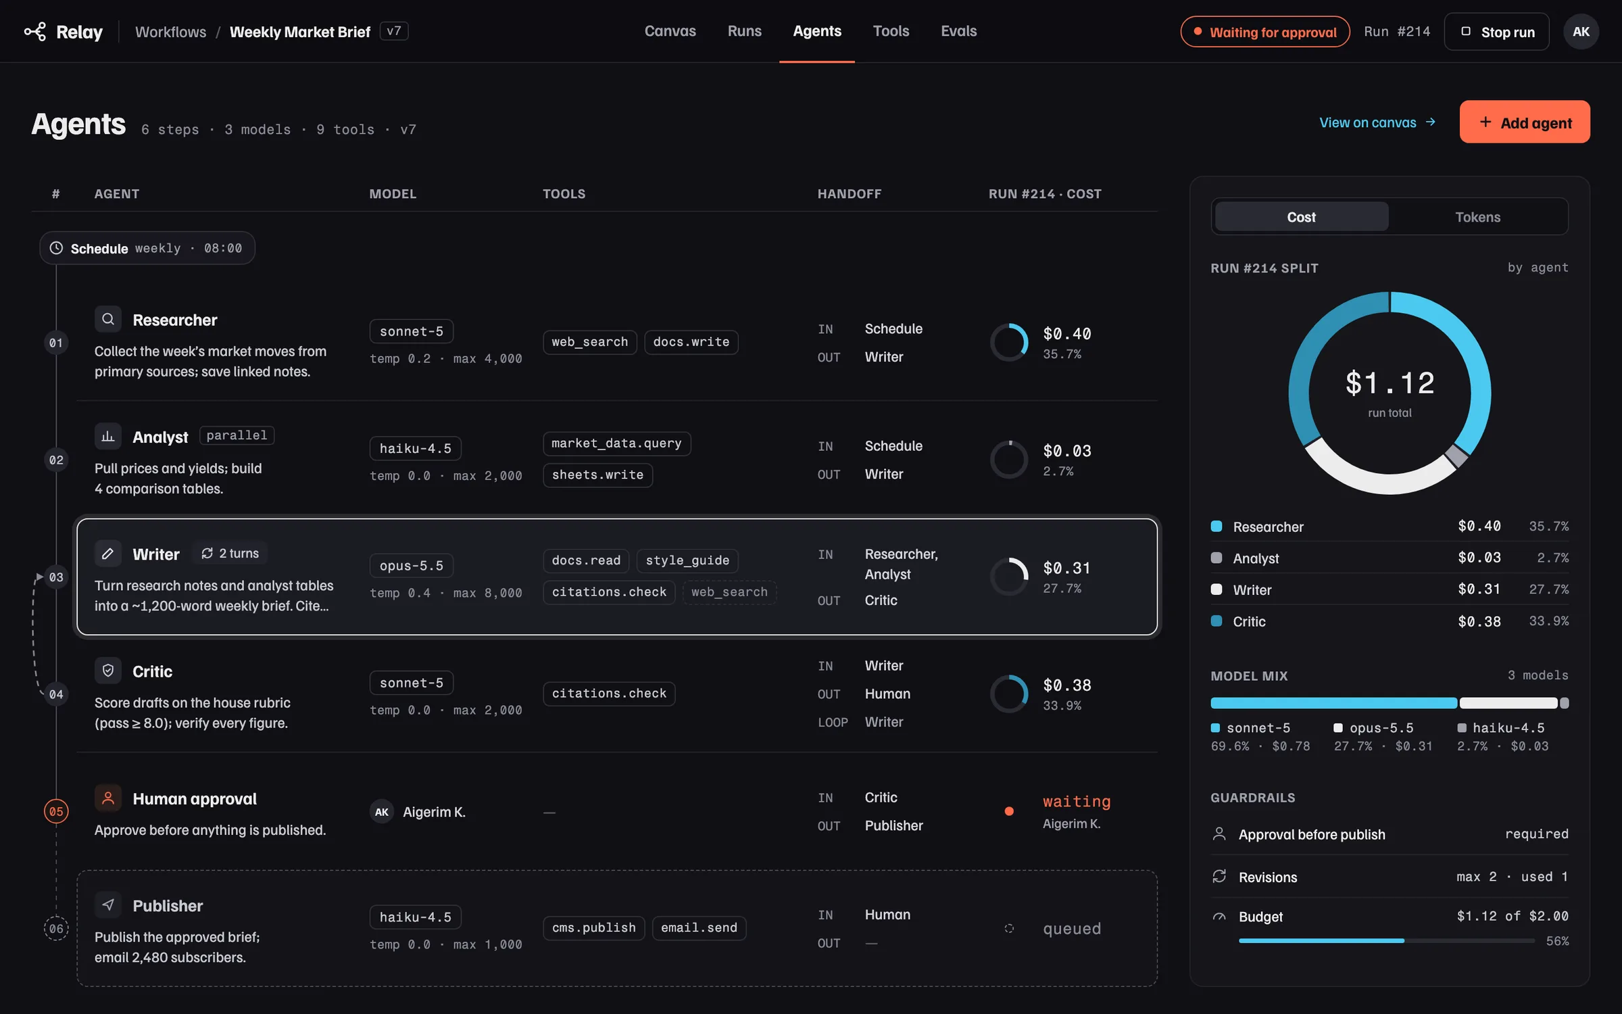Viewport: 1622px width, 1014px height.
Task: Click the Critic shield icon
Action: pos(108,671)
